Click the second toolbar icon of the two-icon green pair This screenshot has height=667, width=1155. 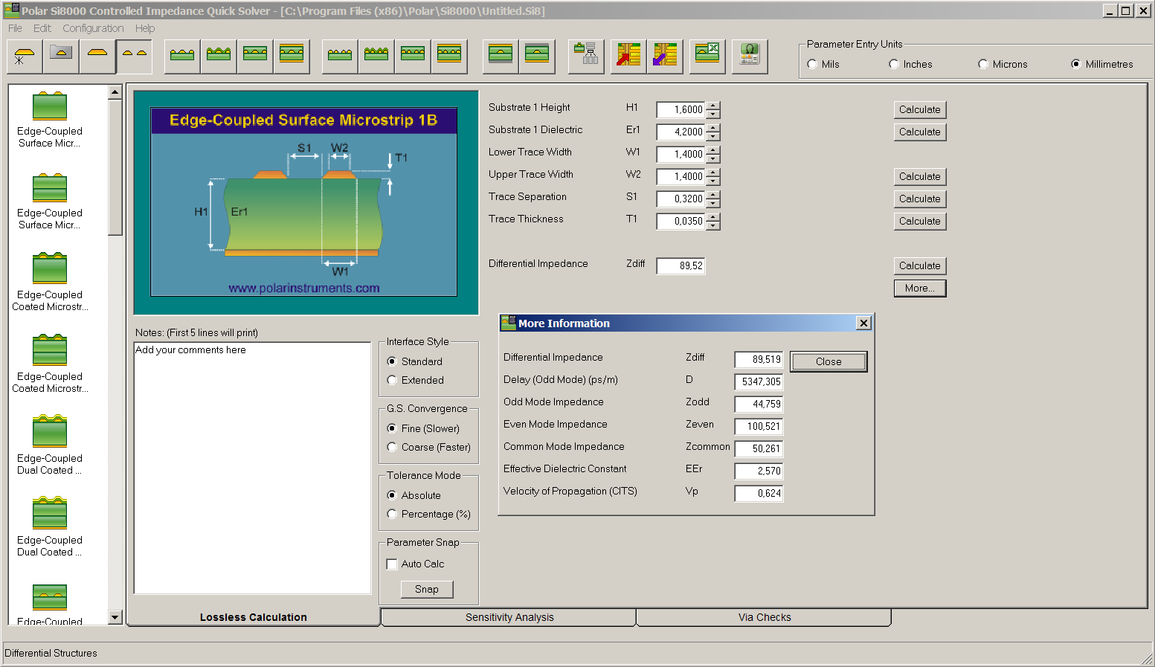(537, 57)
